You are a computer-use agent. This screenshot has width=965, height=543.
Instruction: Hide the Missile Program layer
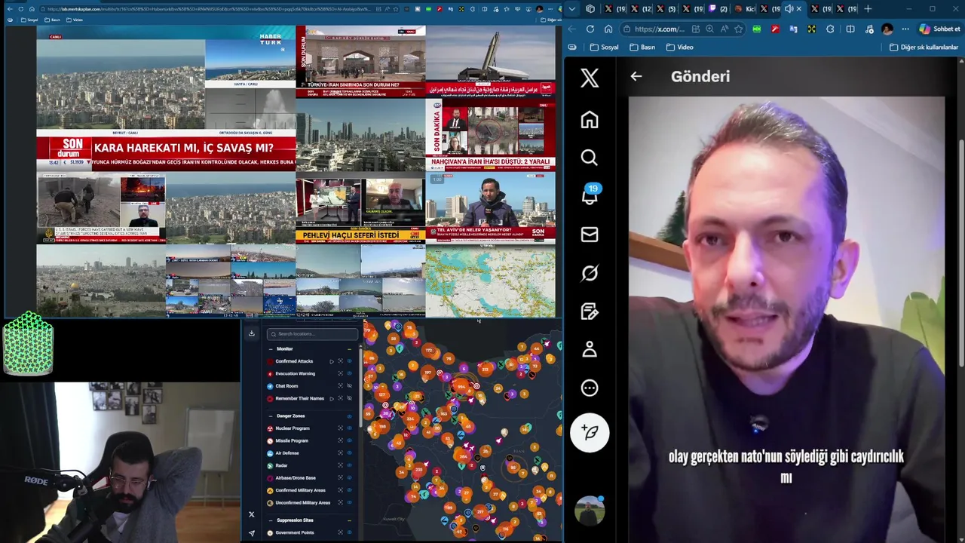tap(349, 440)
